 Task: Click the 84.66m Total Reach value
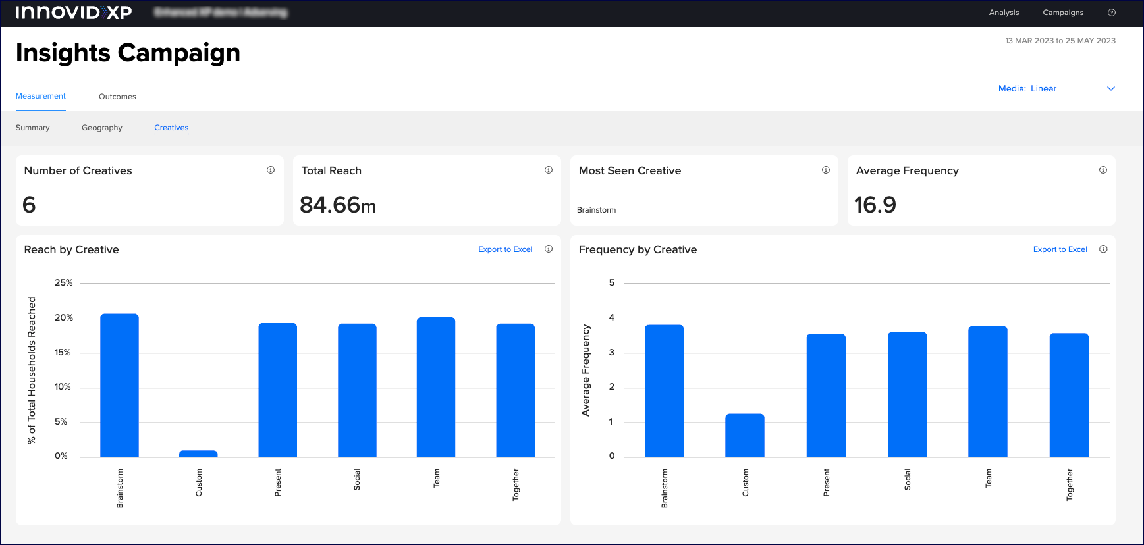338,205
